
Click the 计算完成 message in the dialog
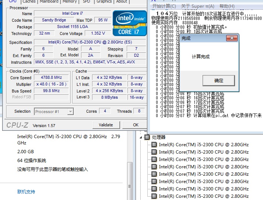coord(201,57)
